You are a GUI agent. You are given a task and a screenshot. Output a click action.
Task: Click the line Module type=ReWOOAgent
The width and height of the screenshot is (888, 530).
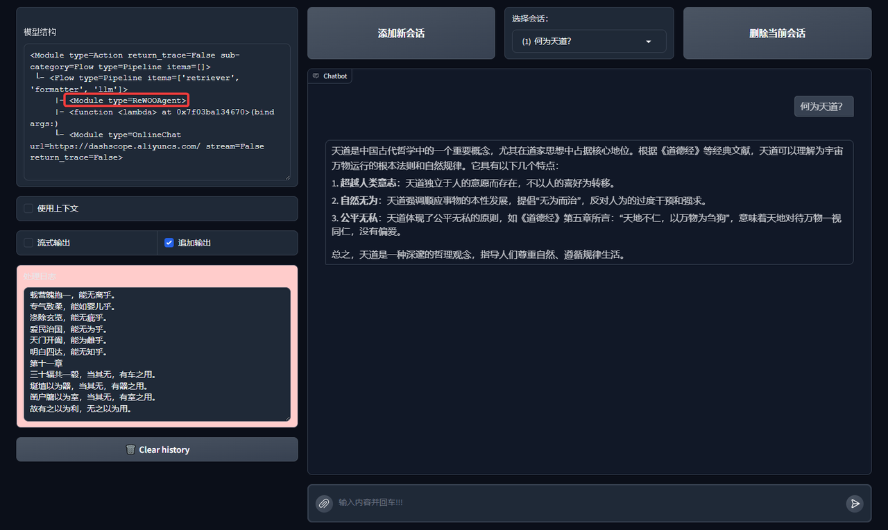point(128,101)
